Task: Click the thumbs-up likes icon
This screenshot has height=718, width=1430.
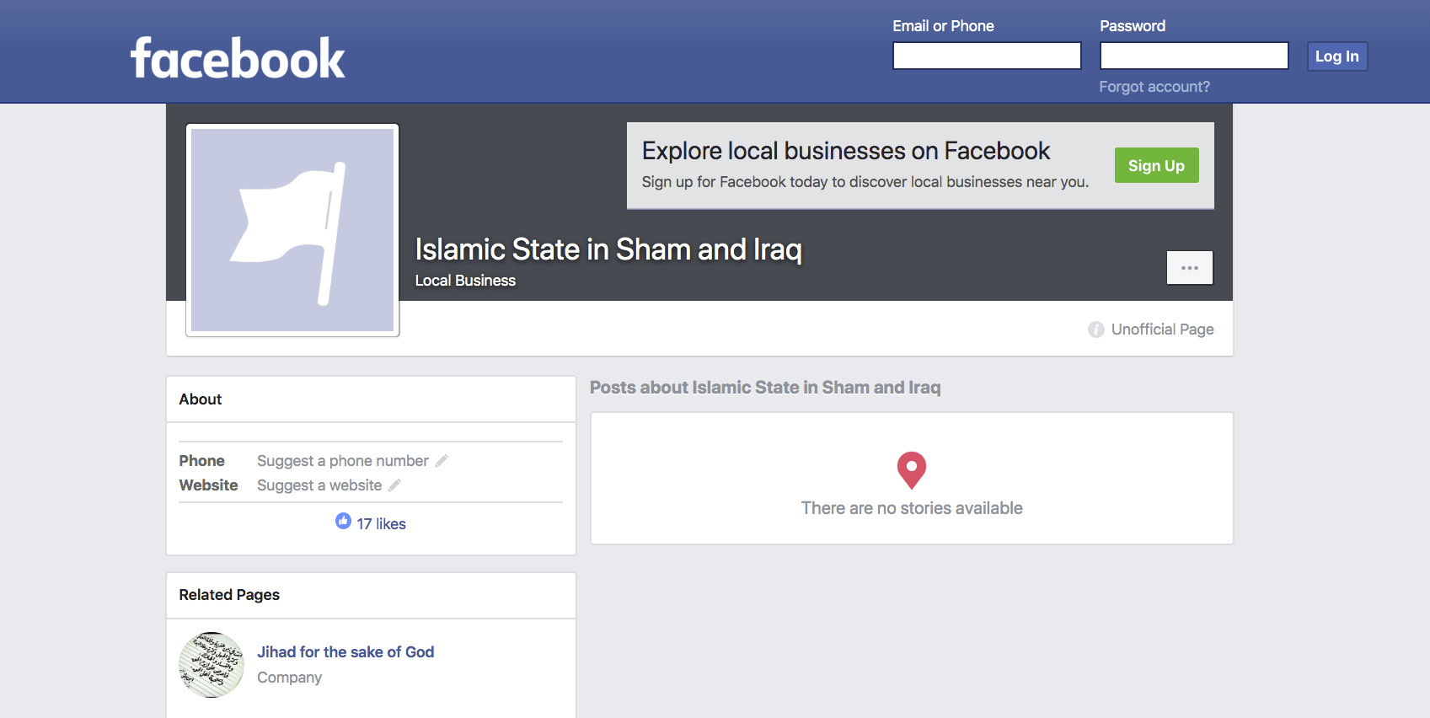Action: pyautogui.click(x=343, y=521)
